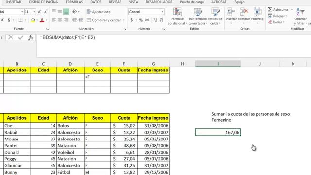Image resolution: width=311 pixels, height=175 pixels.
Task: Open the Borders dropdown arrow
Action: pos(25,20)
